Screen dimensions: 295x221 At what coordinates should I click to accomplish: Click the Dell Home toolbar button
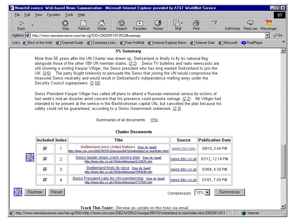coord(232,28)
